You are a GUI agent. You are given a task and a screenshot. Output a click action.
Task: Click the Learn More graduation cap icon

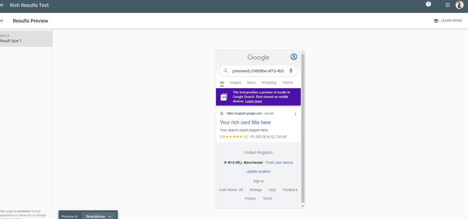click(436, 21)
